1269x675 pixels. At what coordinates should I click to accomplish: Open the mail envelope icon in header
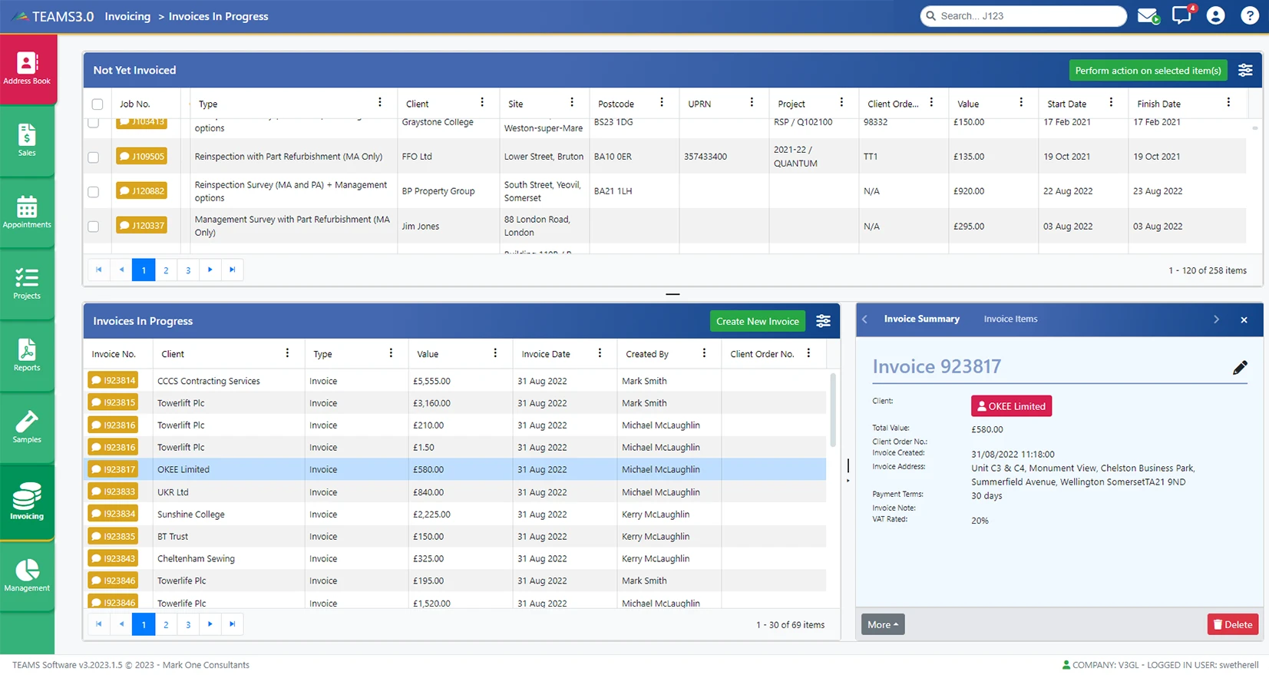[1148, 16]
